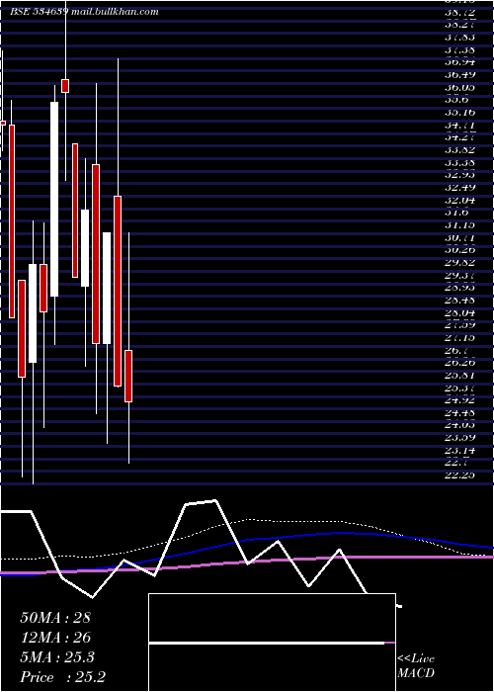Image resolution: width=494 pixels, height=692 pixels.
Task: Click the 28.48 price axis label
Action: 459,301
